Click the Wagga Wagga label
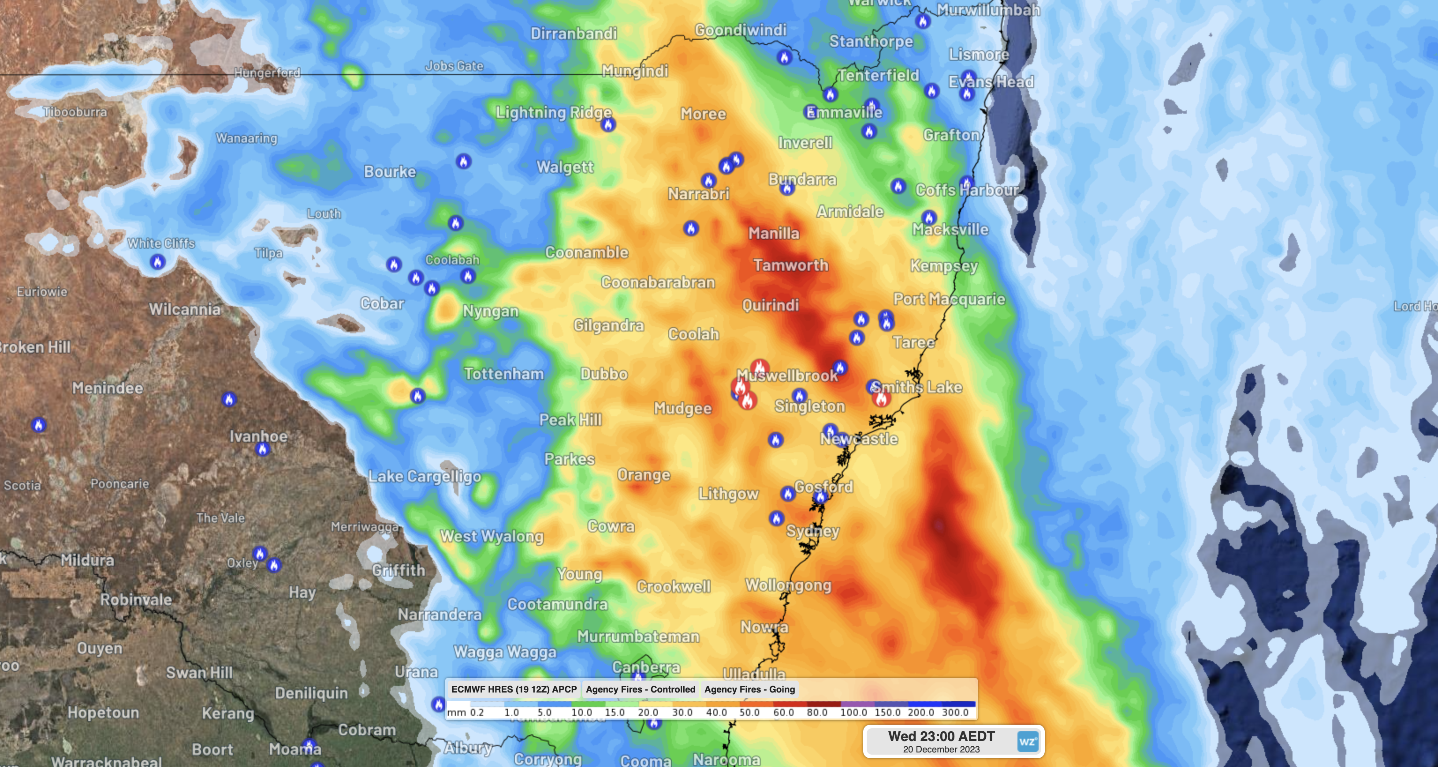 505,652
